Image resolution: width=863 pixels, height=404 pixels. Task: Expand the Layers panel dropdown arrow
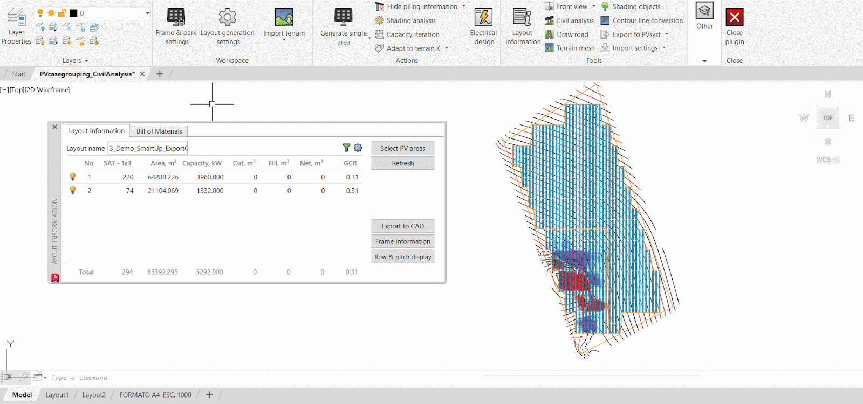pos(86,61)
